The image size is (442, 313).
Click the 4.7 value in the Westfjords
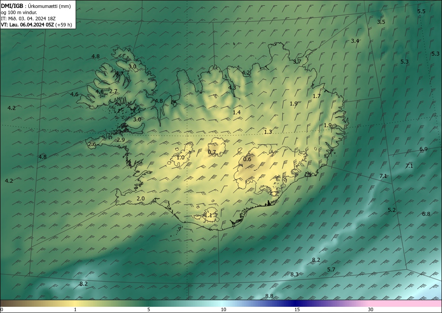pos(119,73)
